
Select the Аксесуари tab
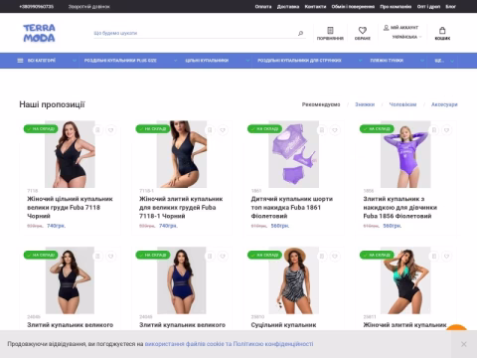pos(444,104)
